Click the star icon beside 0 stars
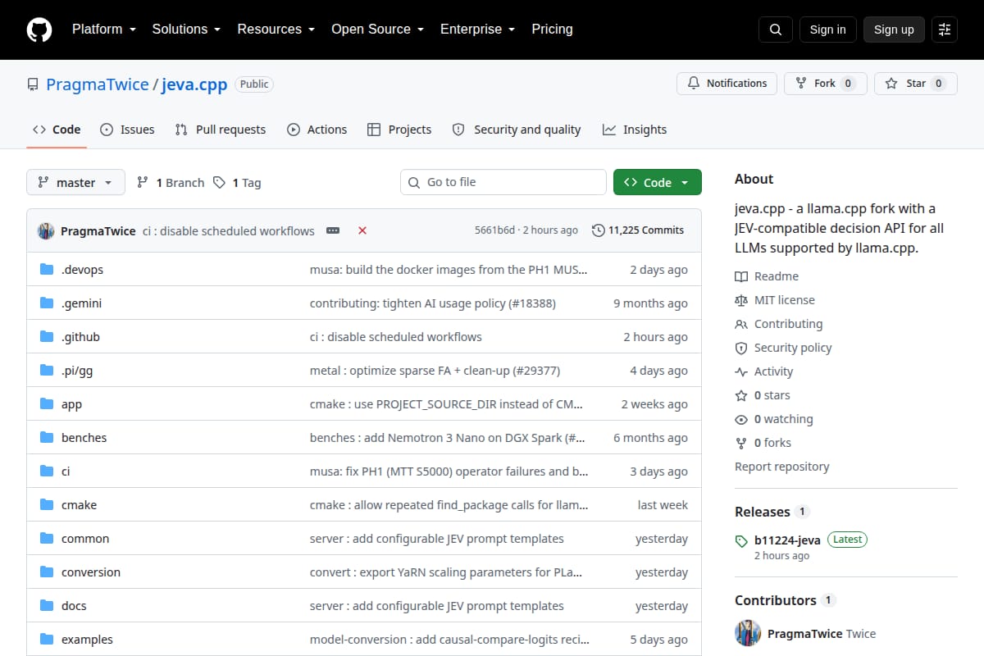 click(x=741, y=396)
